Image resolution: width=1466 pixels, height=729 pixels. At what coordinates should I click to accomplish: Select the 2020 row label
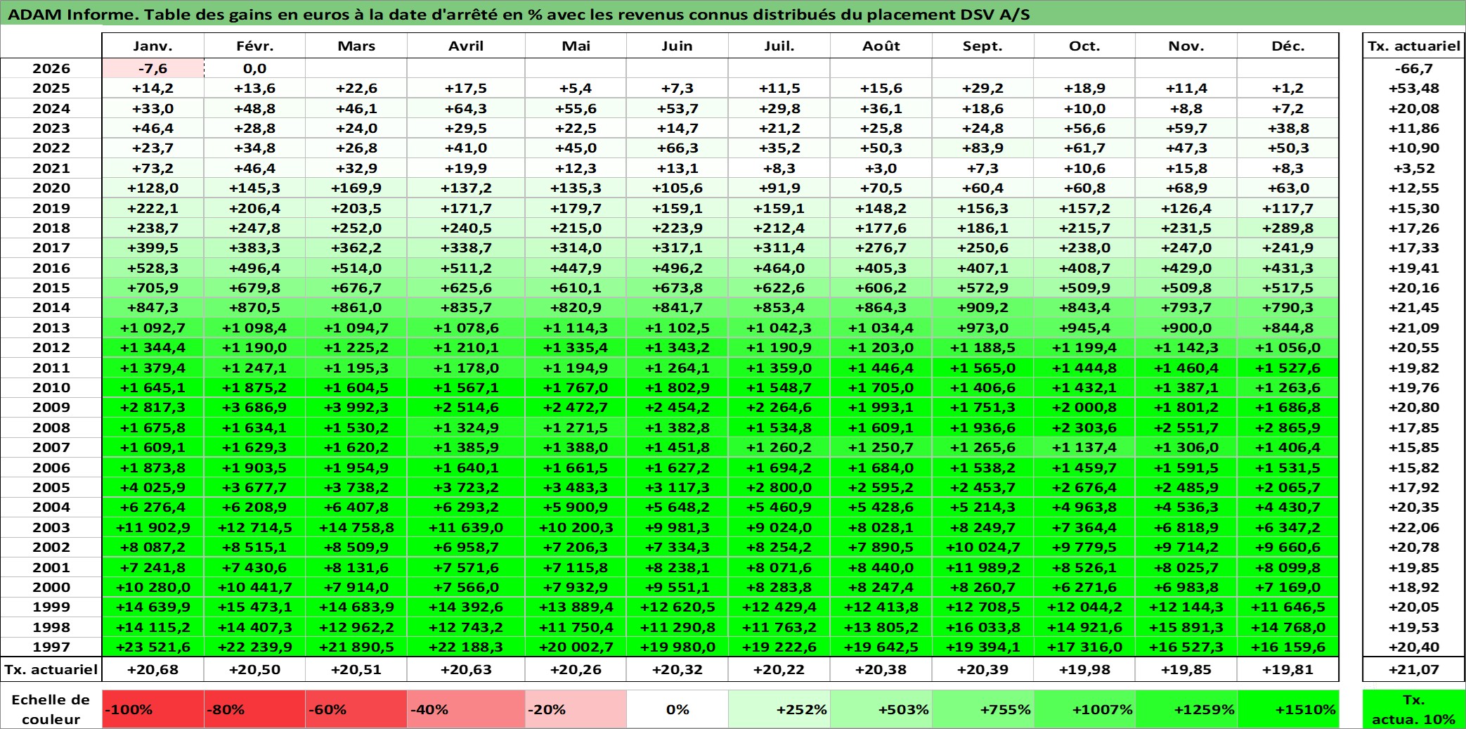[51, 188]
